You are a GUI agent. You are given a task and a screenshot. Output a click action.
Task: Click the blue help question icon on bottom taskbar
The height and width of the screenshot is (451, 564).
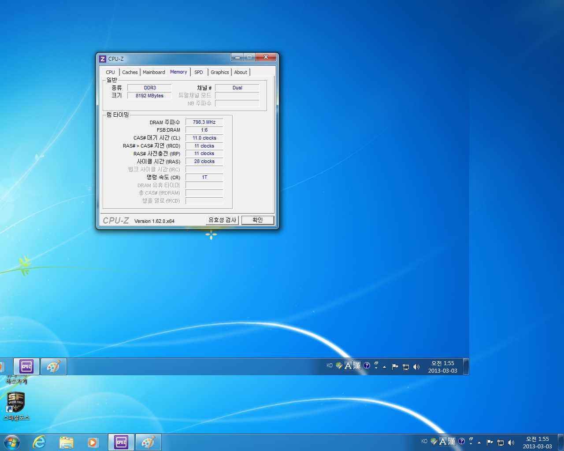pyautogui.click(x=461, y=441)
